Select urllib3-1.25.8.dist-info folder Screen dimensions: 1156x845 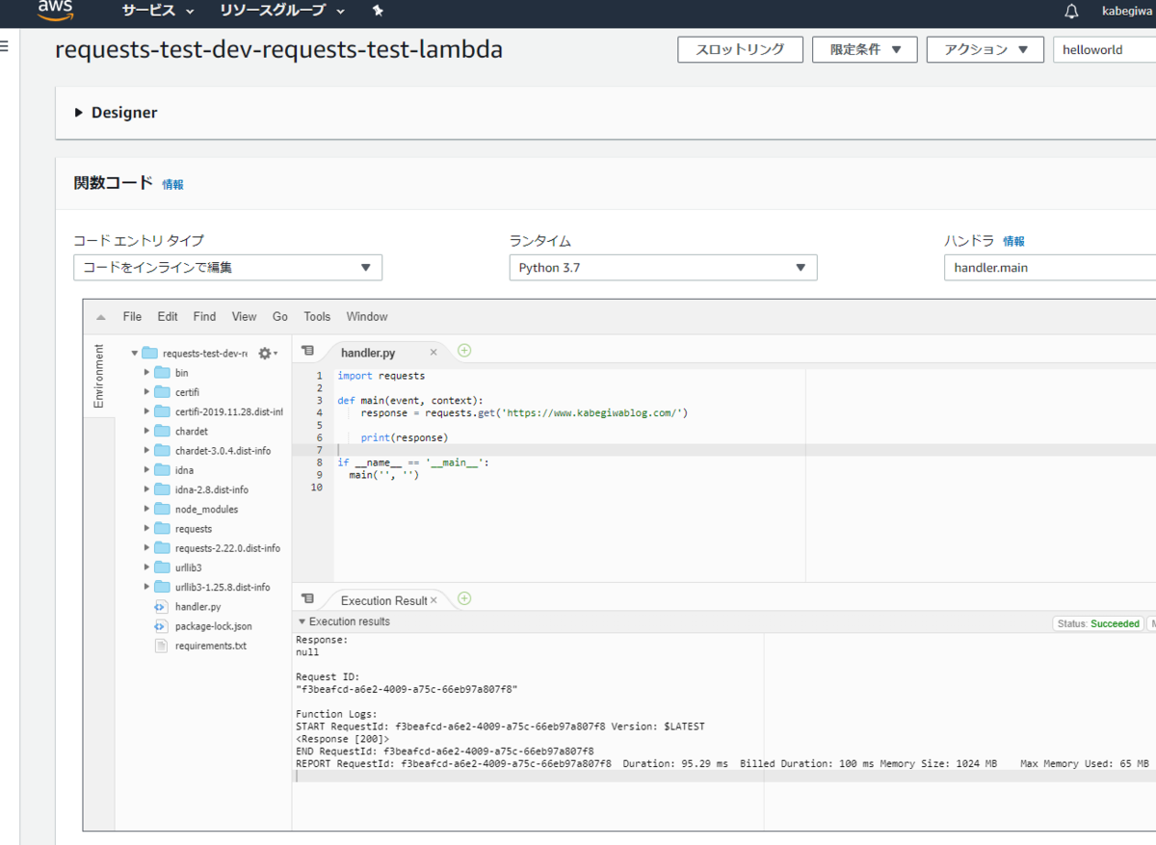(x=223, y=587)
